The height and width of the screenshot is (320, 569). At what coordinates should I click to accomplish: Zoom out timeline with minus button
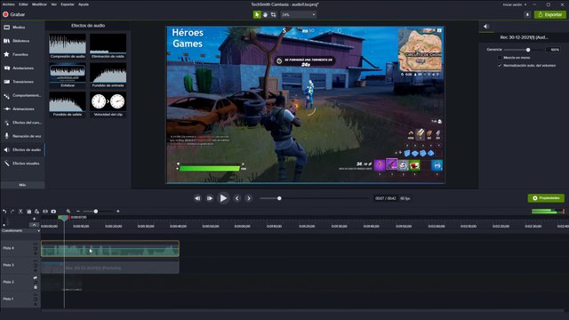(x=78, y=212)
